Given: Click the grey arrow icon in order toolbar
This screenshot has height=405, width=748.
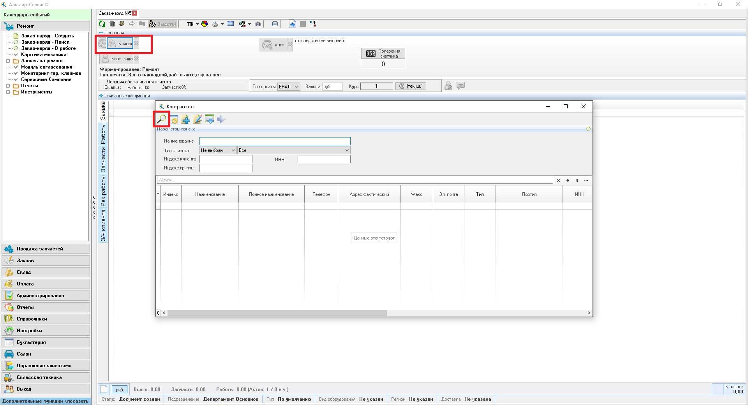Looking at the screenshot, I should 132,24.
